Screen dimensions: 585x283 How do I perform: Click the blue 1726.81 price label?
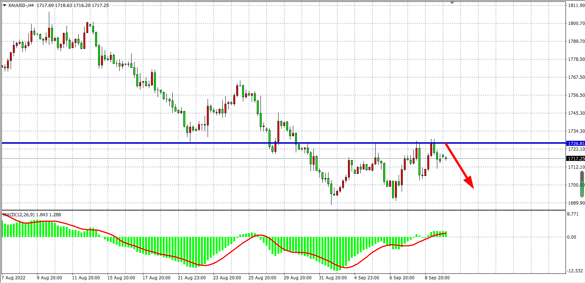pyautogui.click(x=575, y=143)
